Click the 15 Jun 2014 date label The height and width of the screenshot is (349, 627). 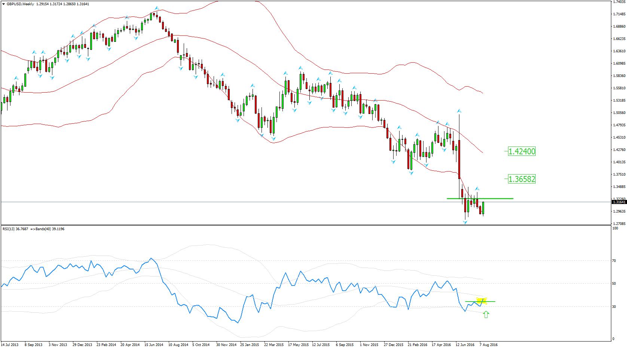point(153,345)
